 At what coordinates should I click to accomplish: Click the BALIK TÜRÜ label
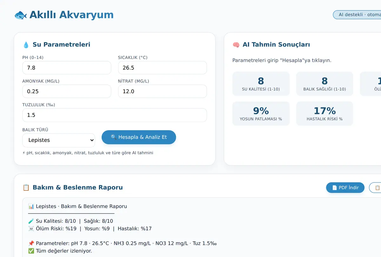point(35,130)
